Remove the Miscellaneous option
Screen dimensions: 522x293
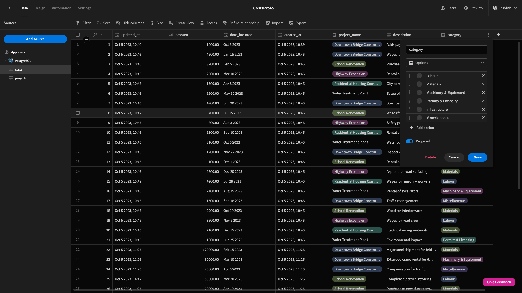(x=483, y=118)
